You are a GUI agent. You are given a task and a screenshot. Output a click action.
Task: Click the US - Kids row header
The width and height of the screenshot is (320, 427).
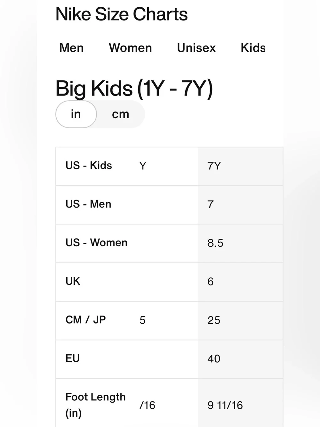[x=89, y=166]
